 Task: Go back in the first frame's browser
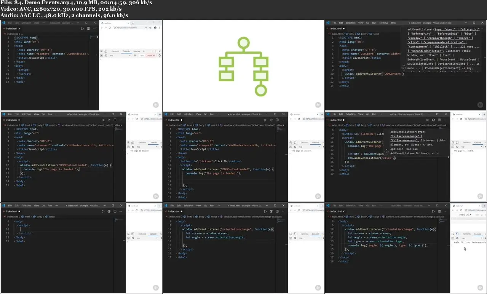pos(102,28)
